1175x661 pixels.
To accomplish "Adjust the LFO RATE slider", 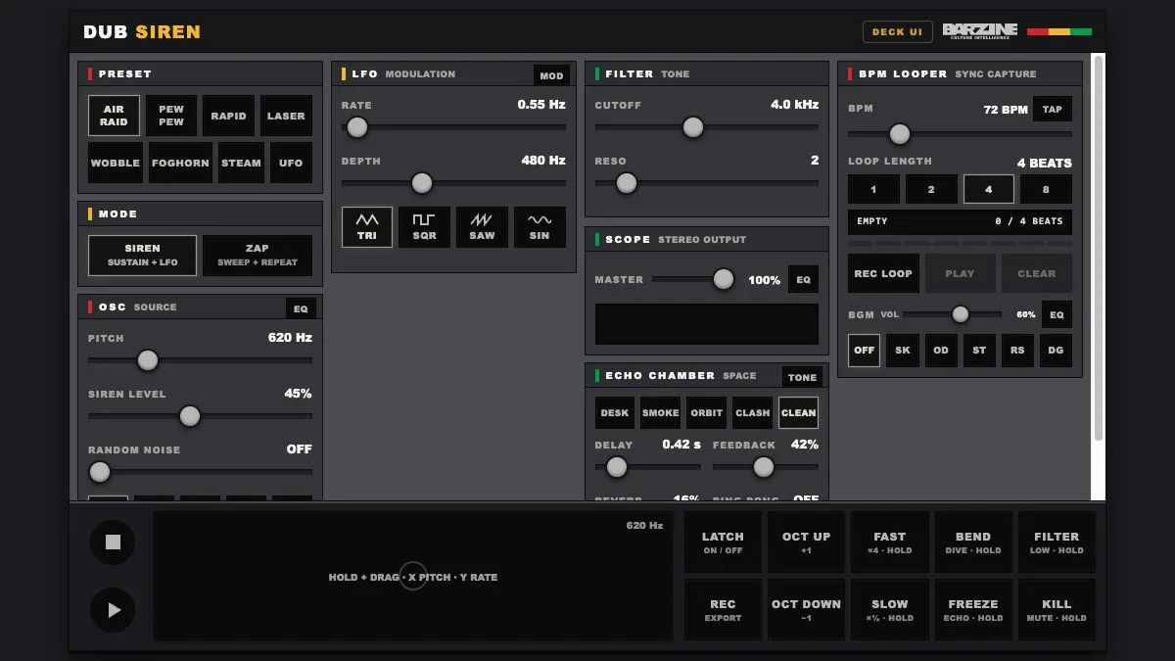I will [x=453, y=127].
